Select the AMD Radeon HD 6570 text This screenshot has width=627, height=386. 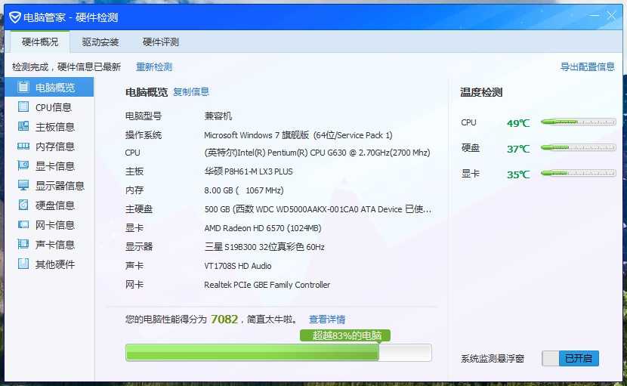[x=263, y=228]
